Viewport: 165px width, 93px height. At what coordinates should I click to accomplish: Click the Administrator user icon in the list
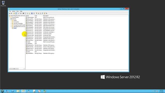(x=27, y=17)
